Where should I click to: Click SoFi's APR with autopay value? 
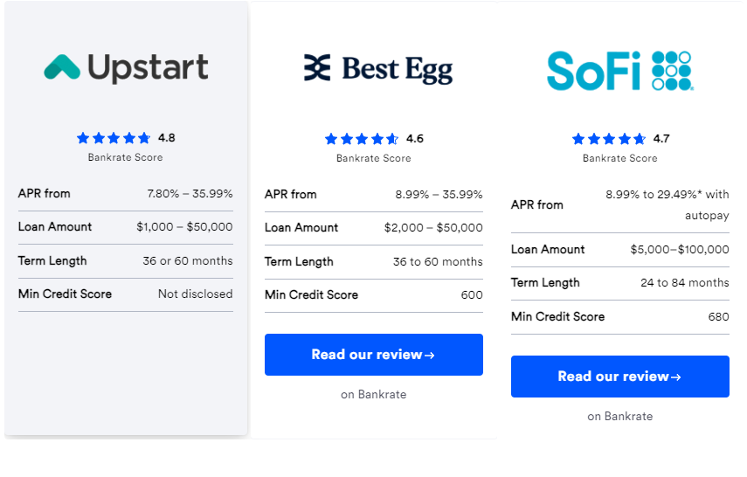coord(667,204)
